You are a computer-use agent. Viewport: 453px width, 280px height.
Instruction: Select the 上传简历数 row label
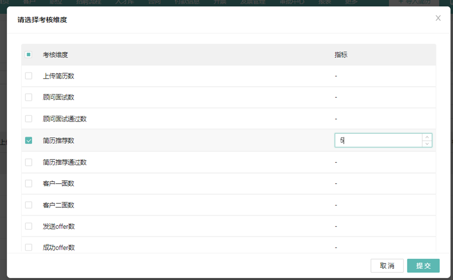(x=59, y=76)
